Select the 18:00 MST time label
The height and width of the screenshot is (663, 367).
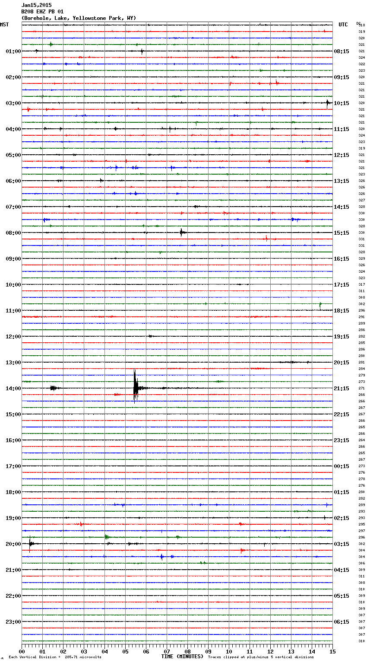click(13, 492)
